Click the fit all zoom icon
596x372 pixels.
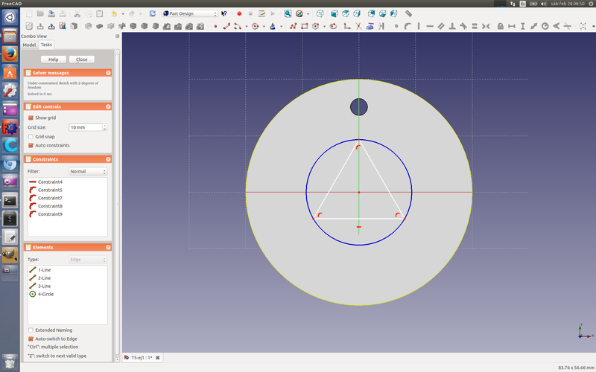click(x=286, y=13)
